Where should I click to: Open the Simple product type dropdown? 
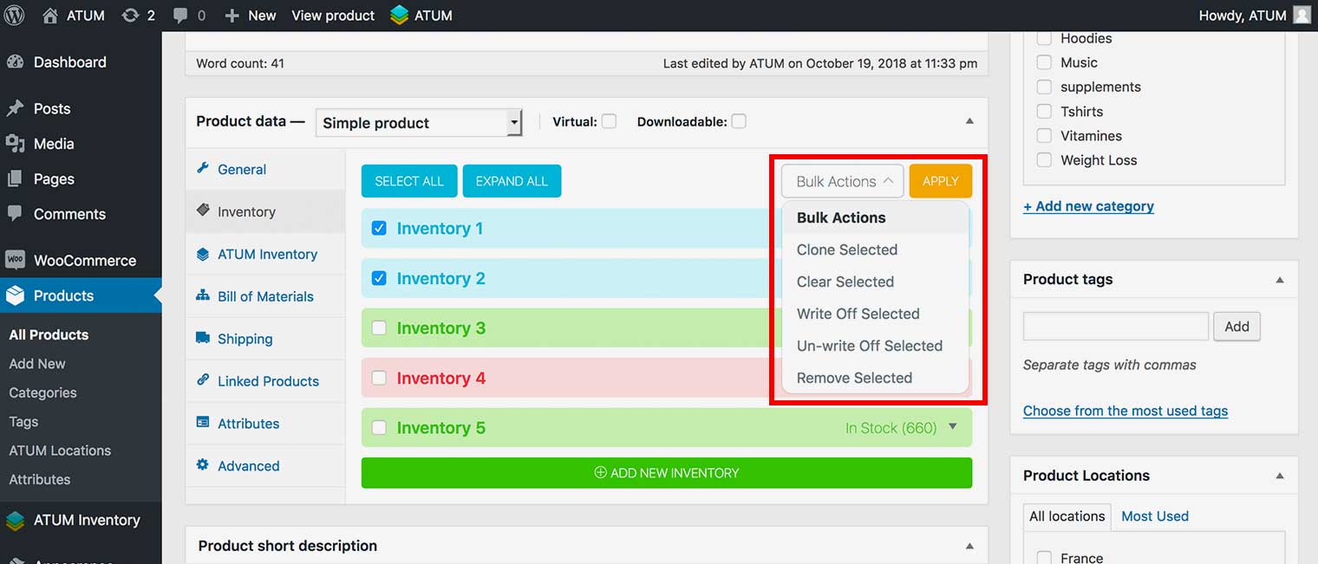coord(419,123)
